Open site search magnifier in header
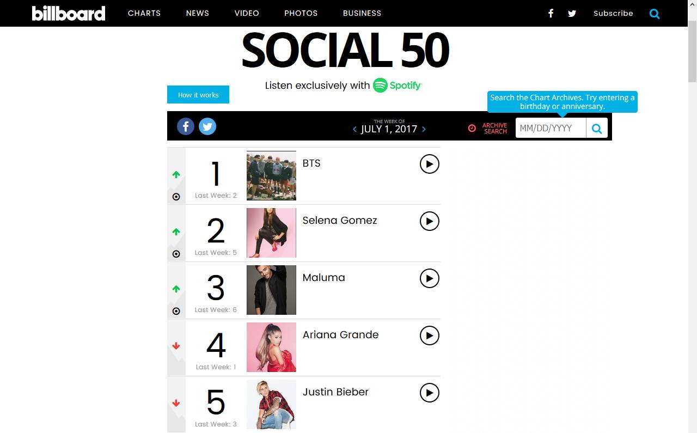Viewport: 697px width, 433px height. click(x=655, y=14)
